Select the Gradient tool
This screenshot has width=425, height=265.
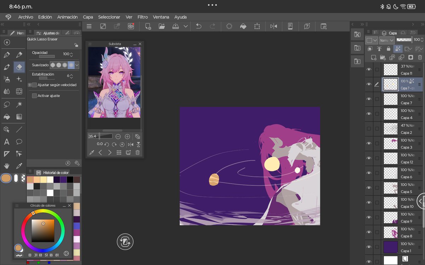pyautogui.click(x=19, y=117)
